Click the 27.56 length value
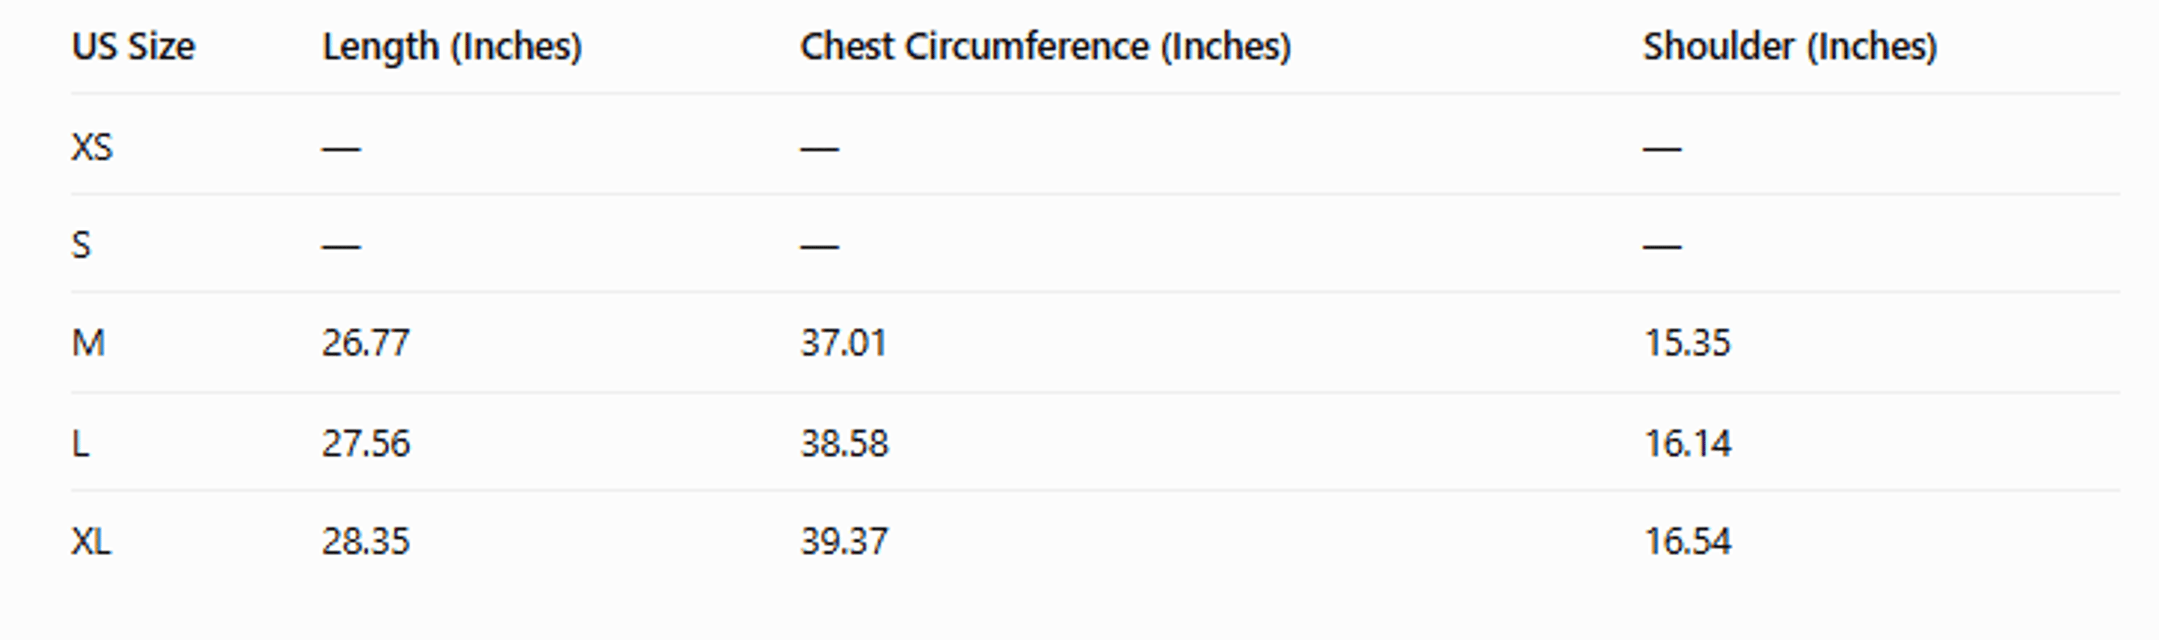 365,443
